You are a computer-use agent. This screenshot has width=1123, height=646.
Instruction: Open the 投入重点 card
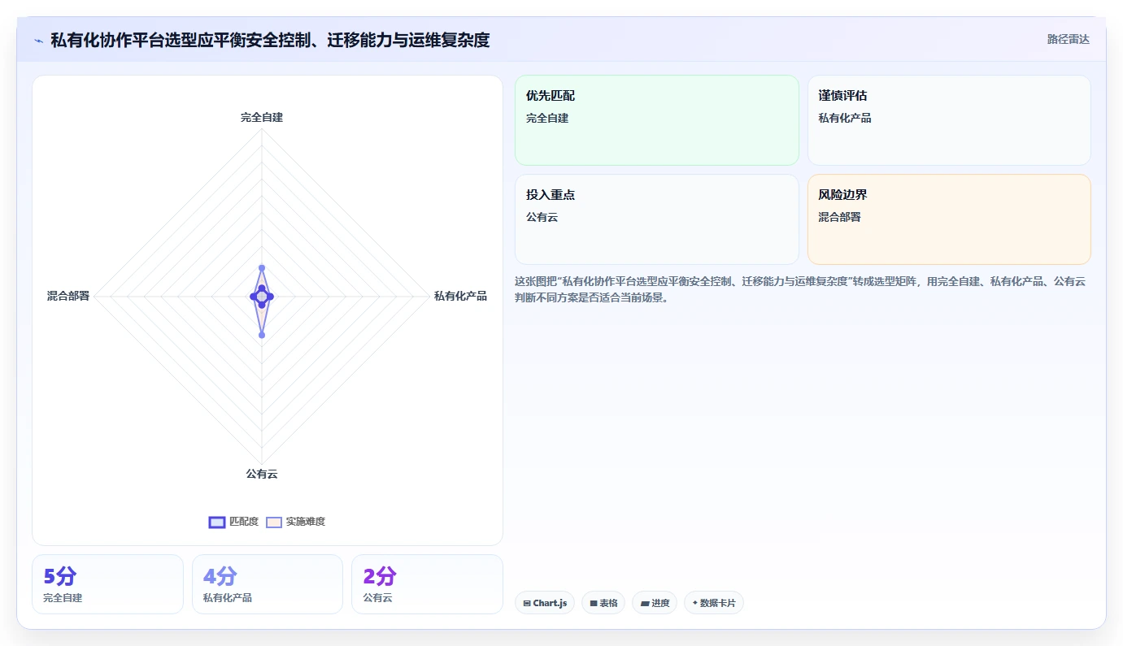click(x=657, y=219)
